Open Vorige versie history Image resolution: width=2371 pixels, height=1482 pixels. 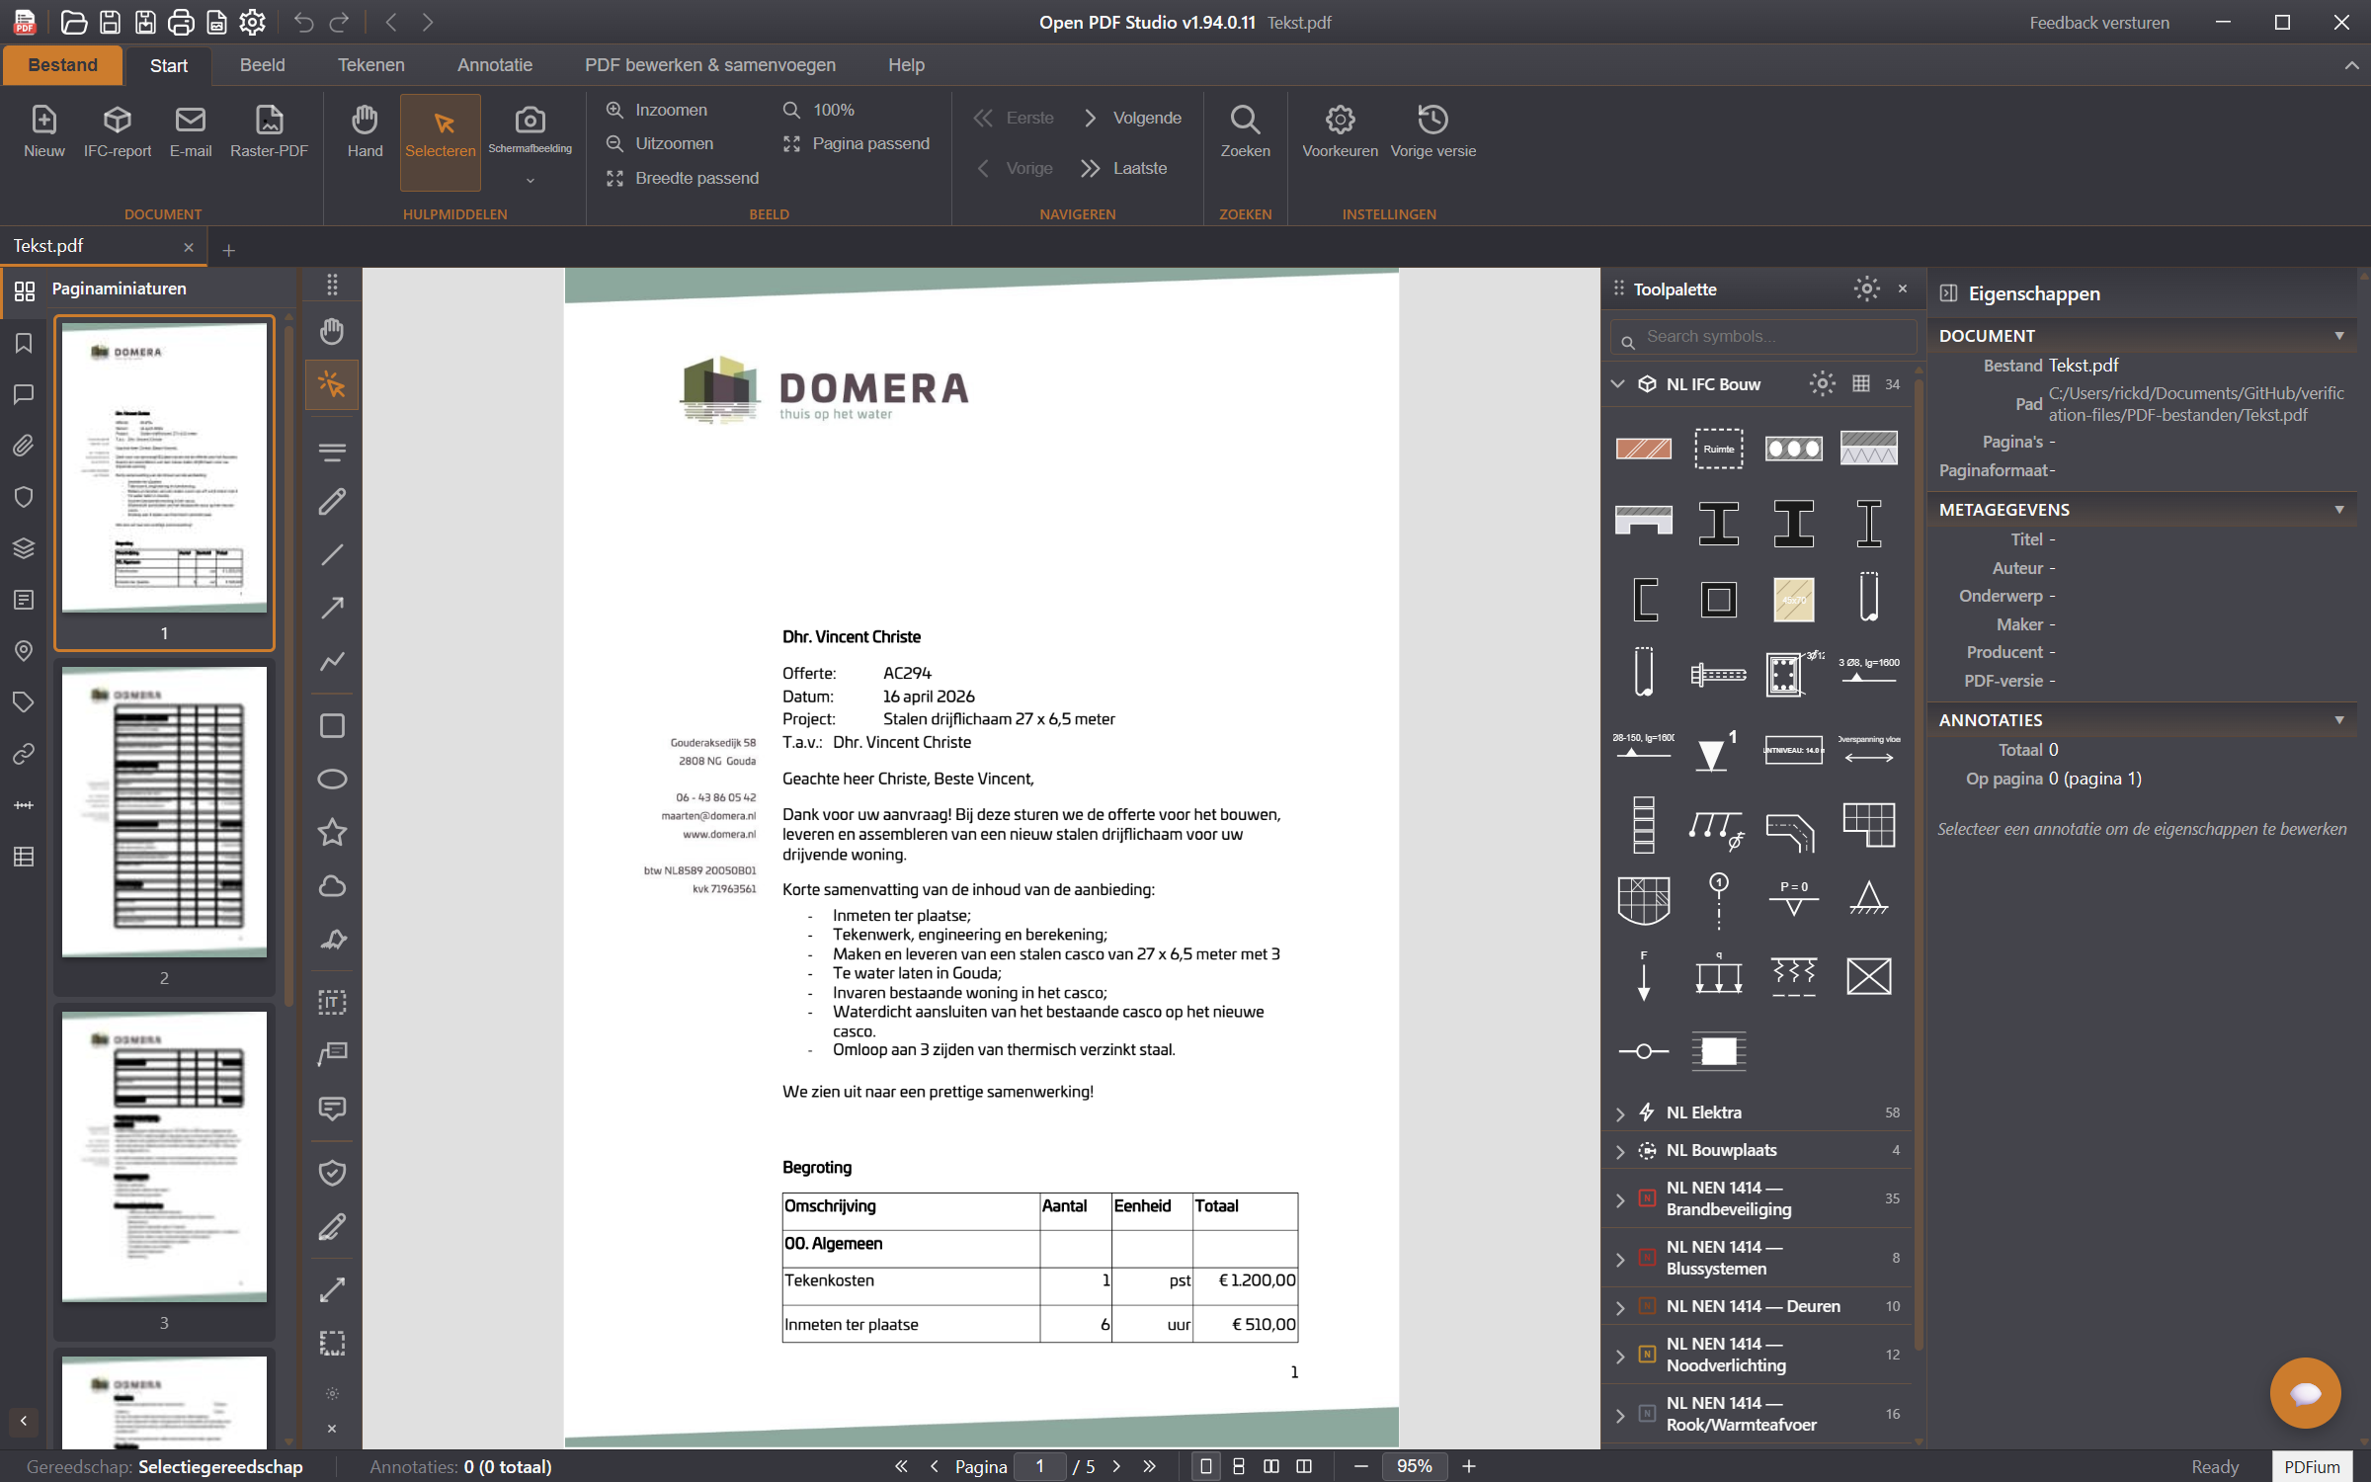pos(1432,132)
